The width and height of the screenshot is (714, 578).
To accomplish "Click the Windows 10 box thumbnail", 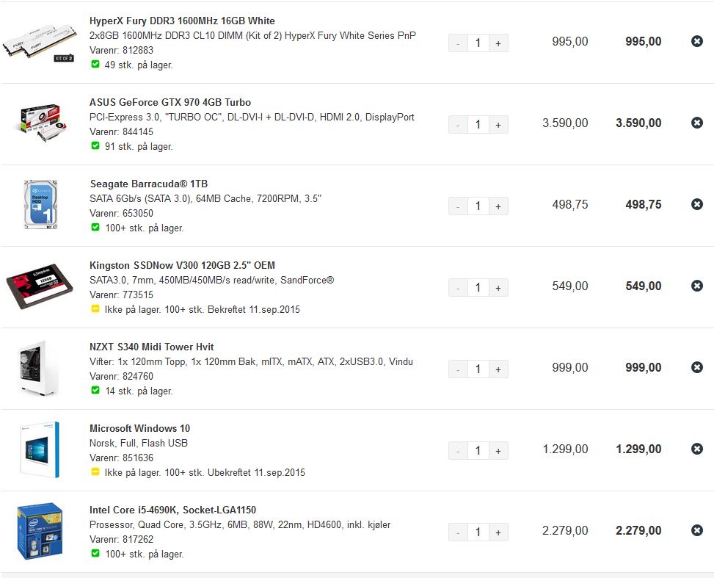I will pyautogui.click(x=40, y=450).
